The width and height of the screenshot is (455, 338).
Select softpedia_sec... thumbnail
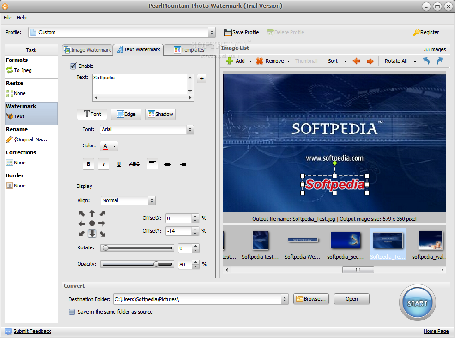pos(346,244)
